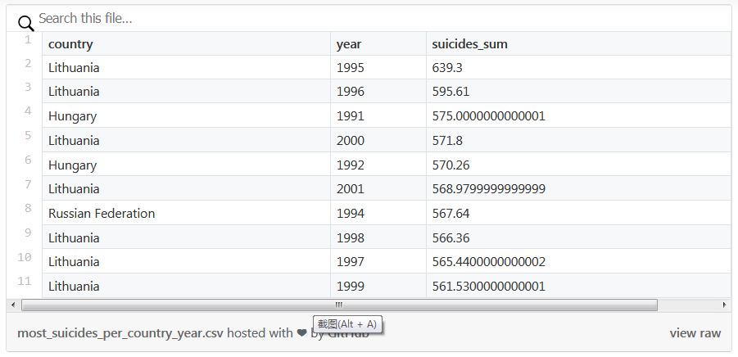
Task: Click the 567.64 value cell
Action: coord(450,214)
